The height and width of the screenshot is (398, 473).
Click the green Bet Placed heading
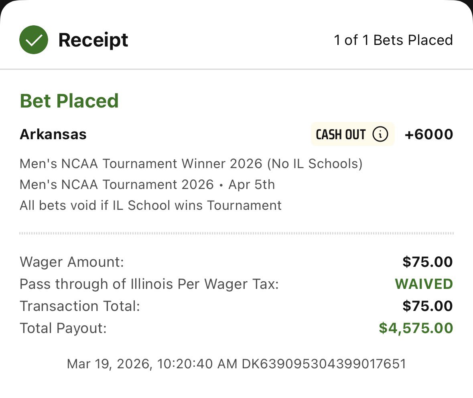coord(69,101)
